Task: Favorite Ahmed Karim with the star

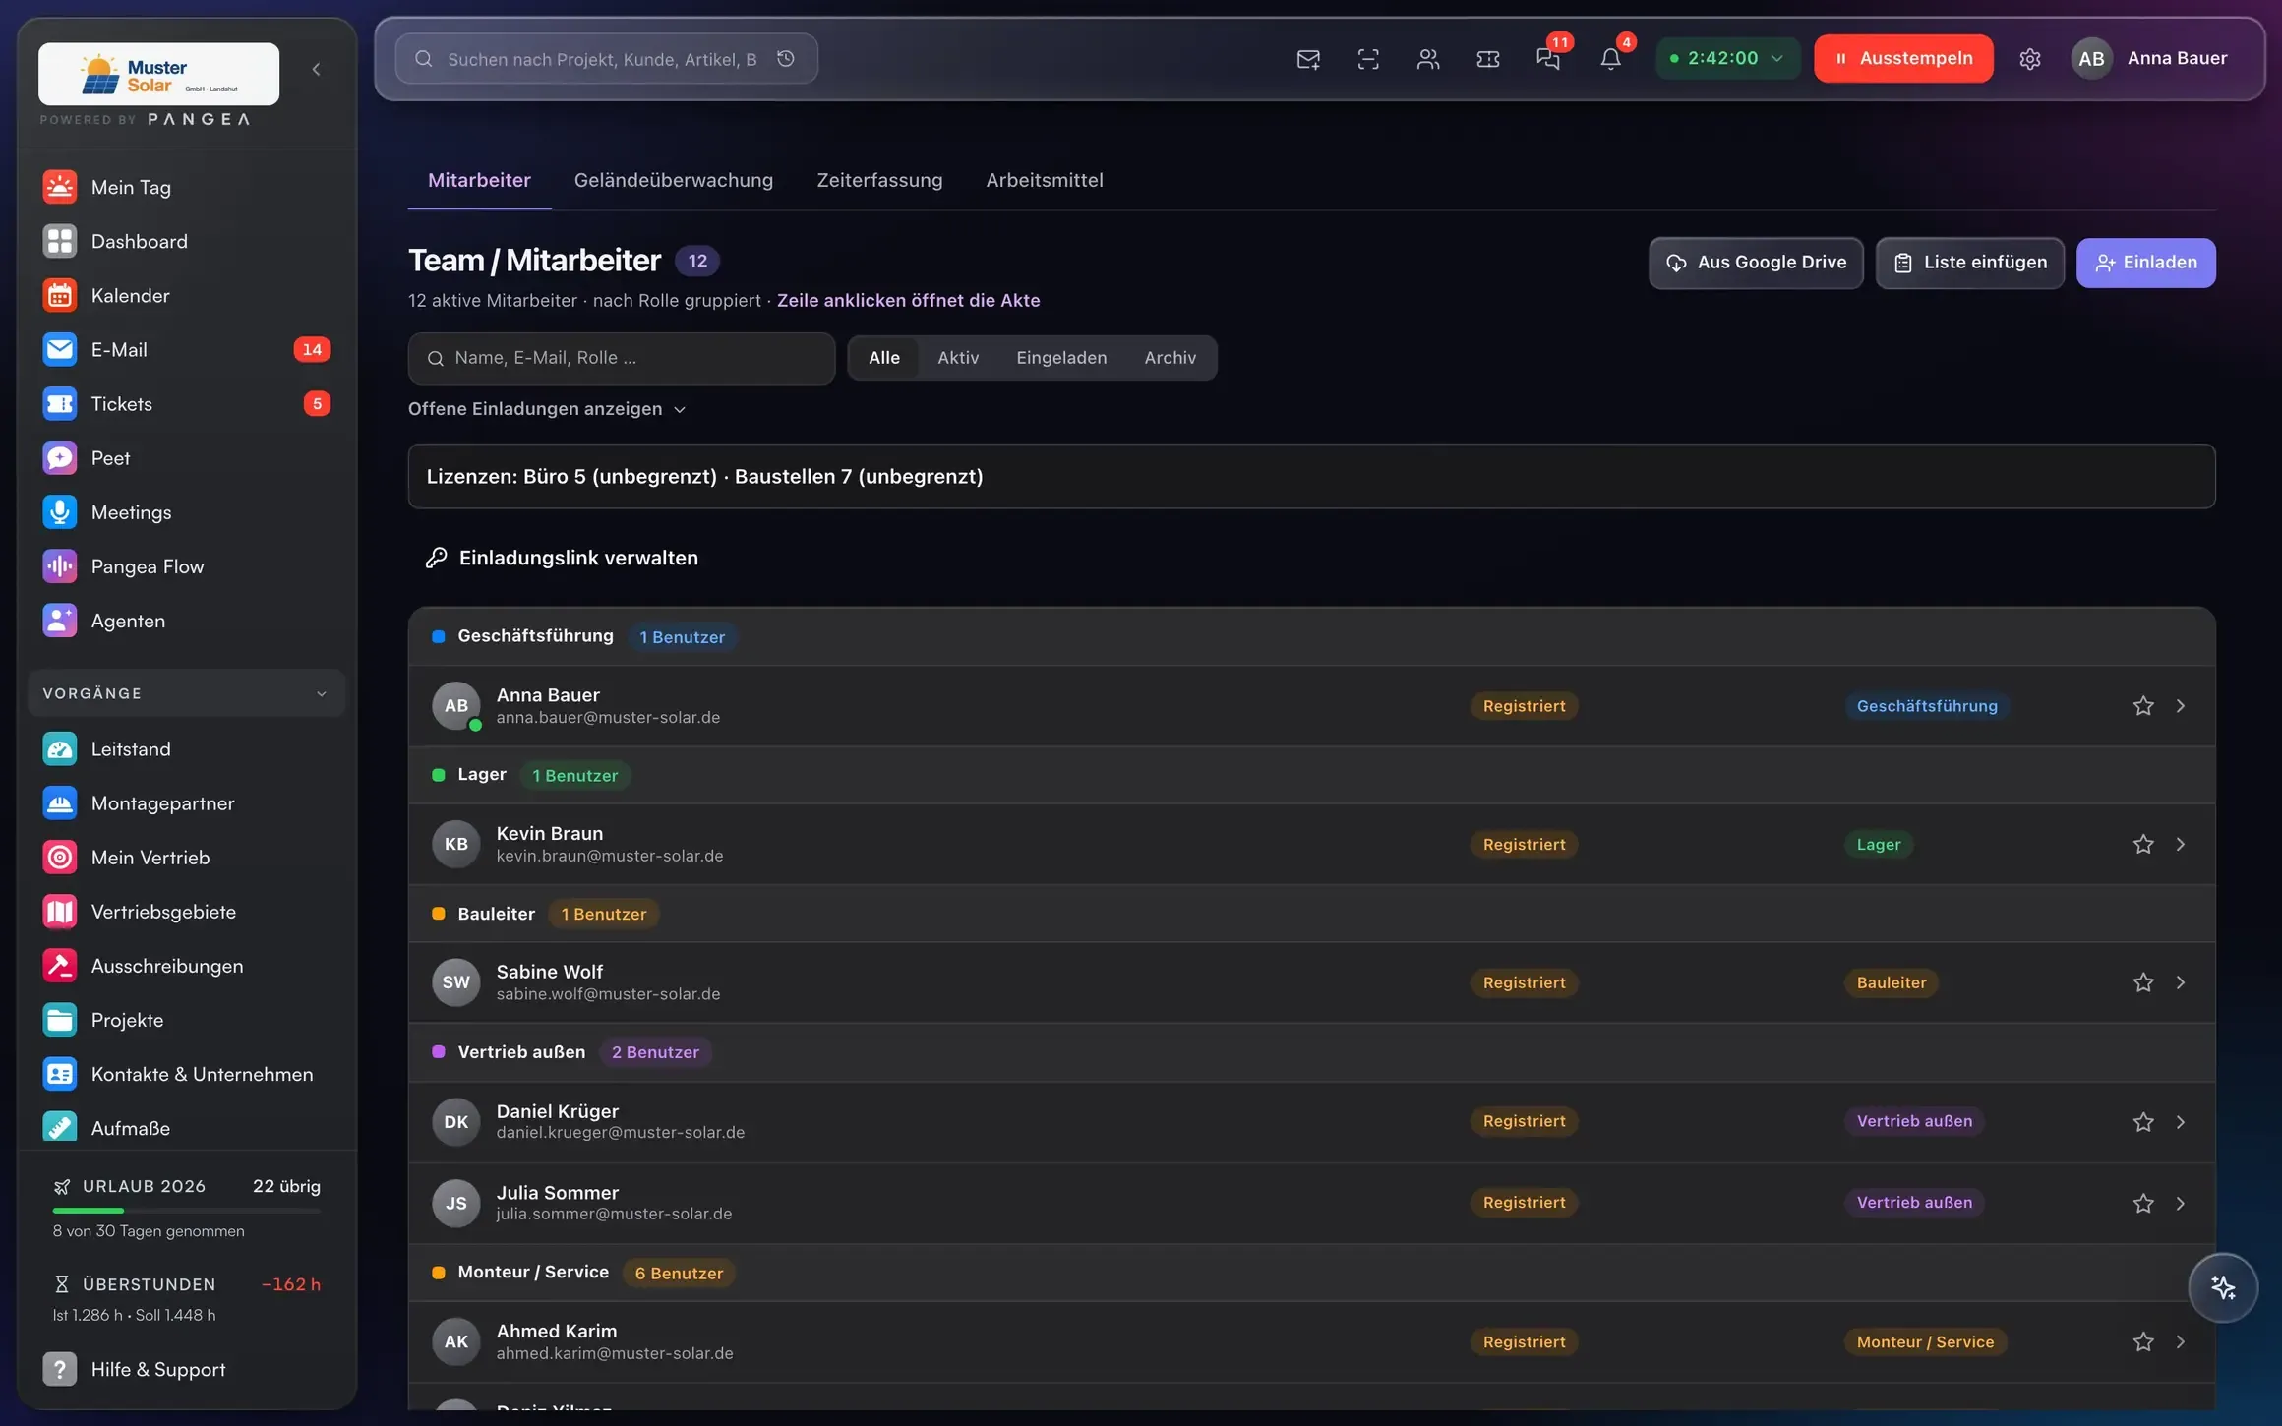Action: [x=2143, y=1342]
